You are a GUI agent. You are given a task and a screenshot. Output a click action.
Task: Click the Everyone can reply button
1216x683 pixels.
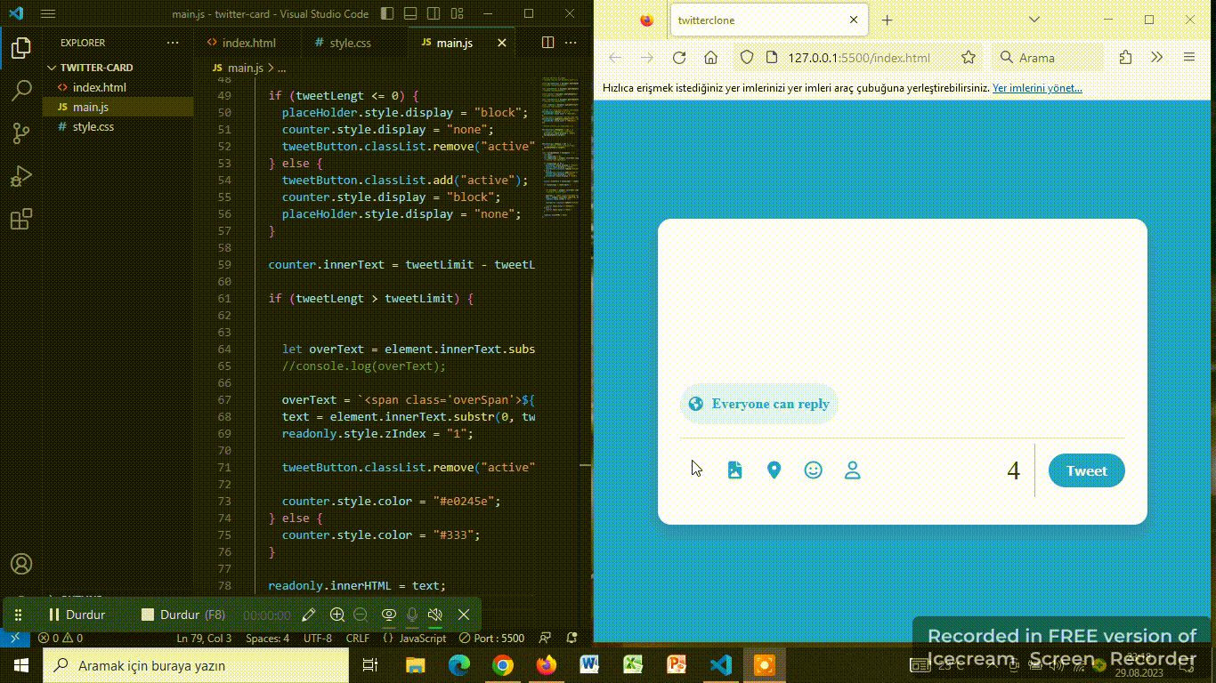tap(758, 404)
